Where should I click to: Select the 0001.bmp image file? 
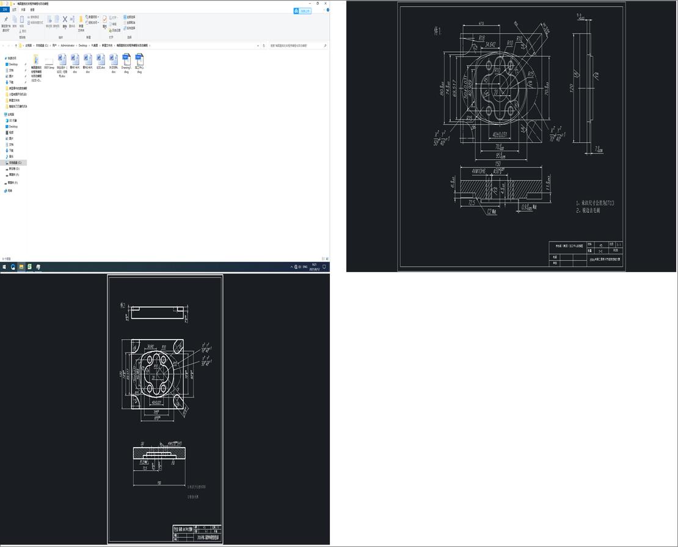click(x=49, y=62)
